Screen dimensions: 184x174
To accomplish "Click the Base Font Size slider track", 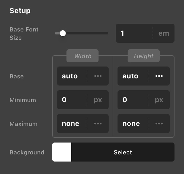I will (x=82, y=33).
